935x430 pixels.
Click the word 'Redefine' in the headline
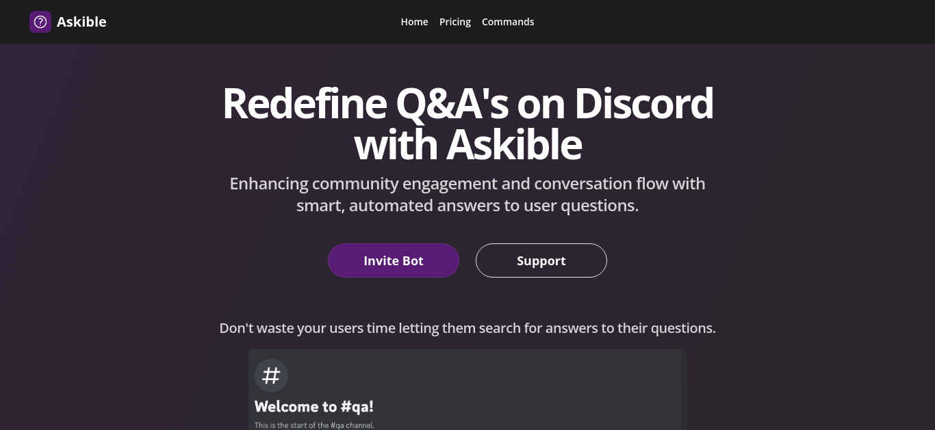point(305,103)
